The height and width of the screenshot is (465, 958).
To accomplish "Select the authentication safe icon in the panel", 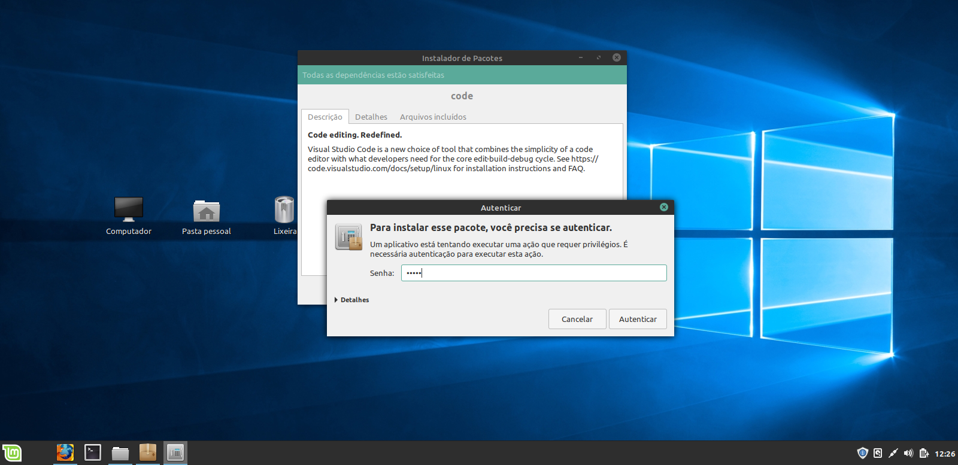I will [175, 452].
